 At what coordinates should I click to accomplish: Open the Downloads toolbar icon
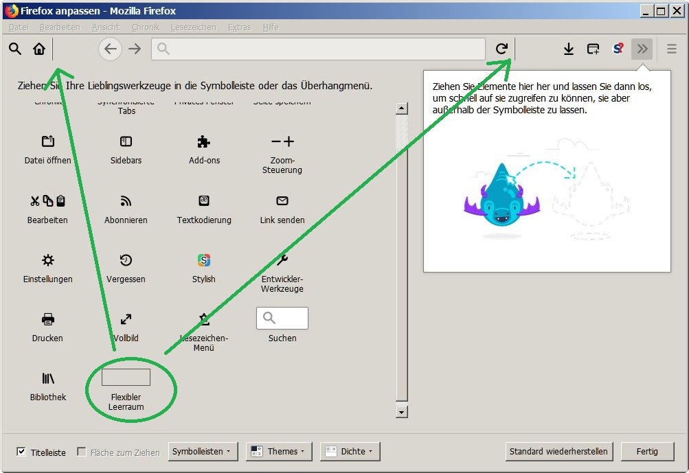pyautogui.click(x=569, y=49)
